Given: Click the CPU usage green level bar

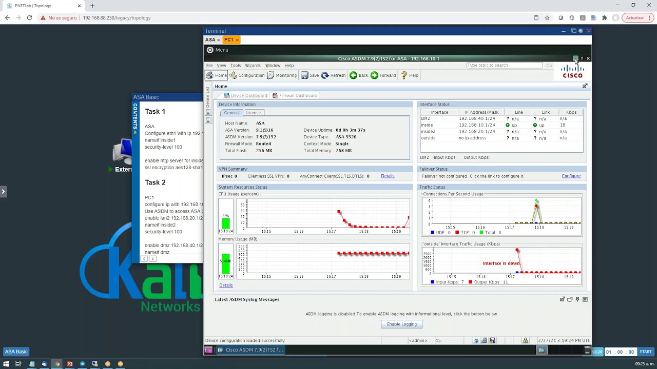Looking at the screenshot, I should click(226, 223).
